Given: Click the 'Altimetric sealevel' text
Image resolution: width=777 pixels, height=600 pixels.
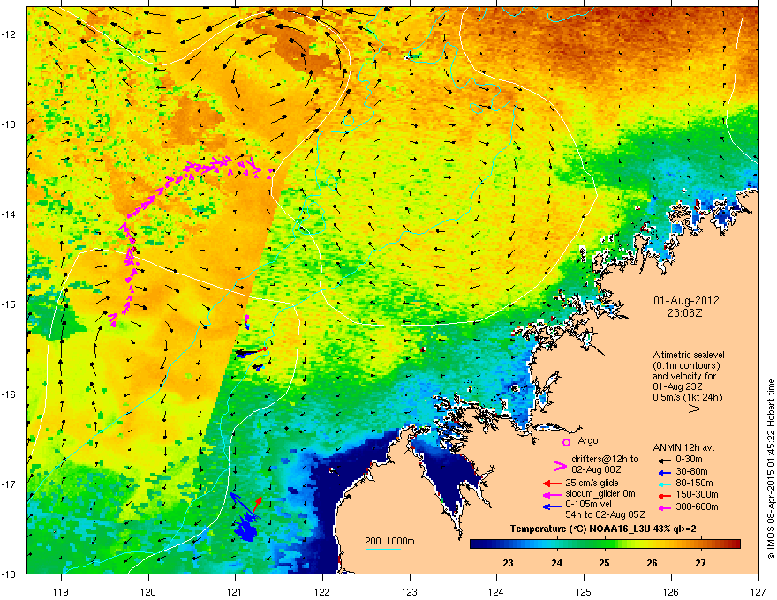Looking at the screenshot, I should pyautogui.click(x=689, y=355).
